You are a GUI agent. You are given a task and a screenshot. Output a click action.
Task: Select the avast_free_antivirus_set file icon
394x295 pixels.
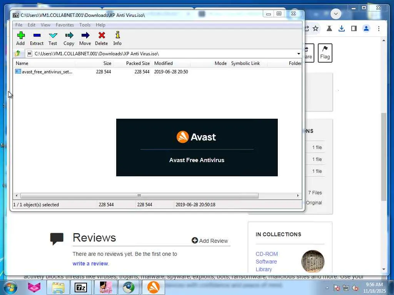(x=18, y=71)
